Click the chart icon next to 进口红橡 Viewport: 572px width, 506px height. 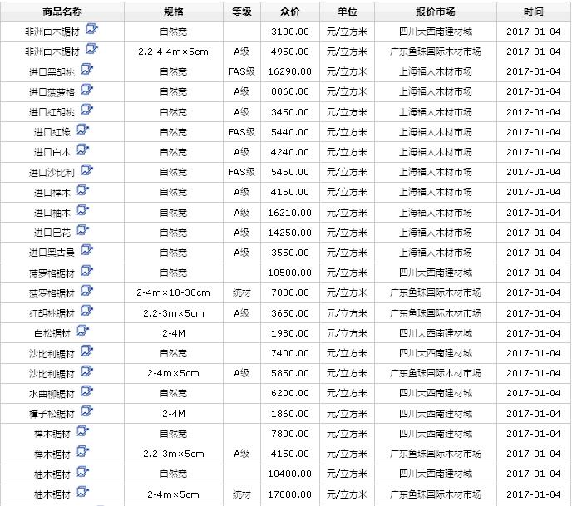tap(82, 130)
